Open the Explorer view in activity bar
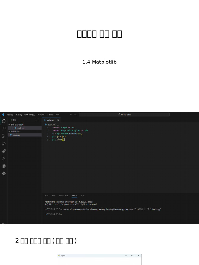This screenshot has width=199, height=265. [4, 121]
